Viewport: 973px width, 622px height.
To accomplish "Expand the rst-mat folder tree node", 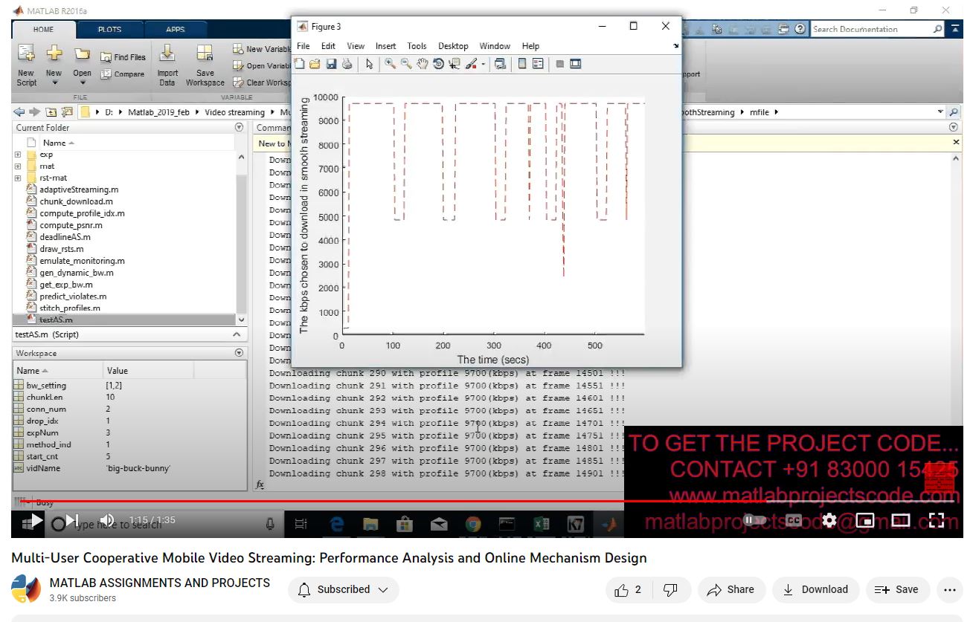I will click(x=18, y=178).
